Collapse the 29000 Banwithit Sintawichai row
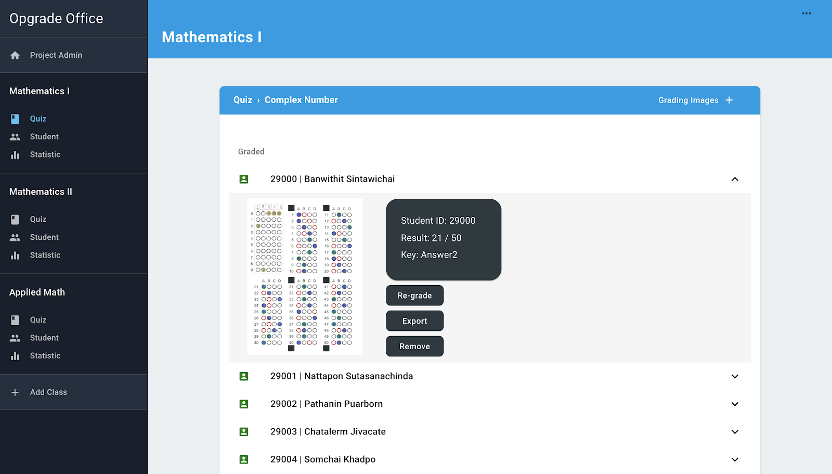 (x=734, y=179)
